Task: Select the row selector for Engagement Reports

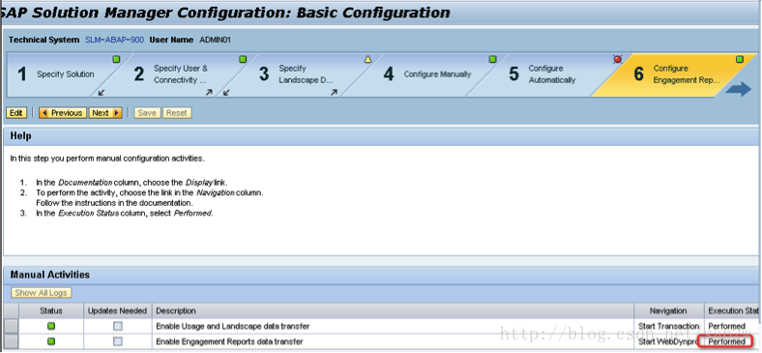Action: click(x=11, y=341)
